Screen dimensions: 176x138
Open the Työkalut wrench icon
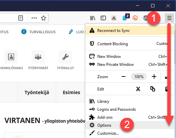(x=65, y=57)
